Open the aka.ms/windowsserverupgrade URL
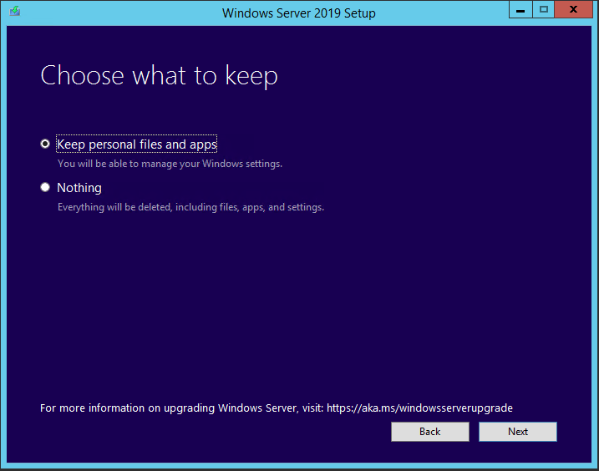Screen dimensions: 599x471 pyautogui.click(x=419, y=408)
